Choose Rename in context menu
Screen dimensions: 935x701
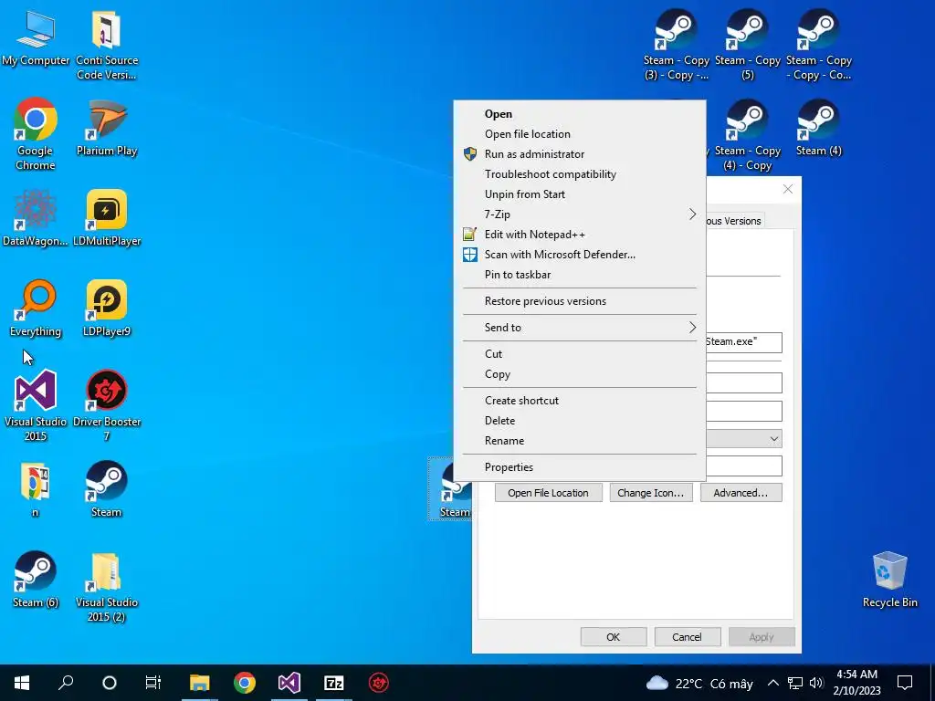(x=580, y=441)
